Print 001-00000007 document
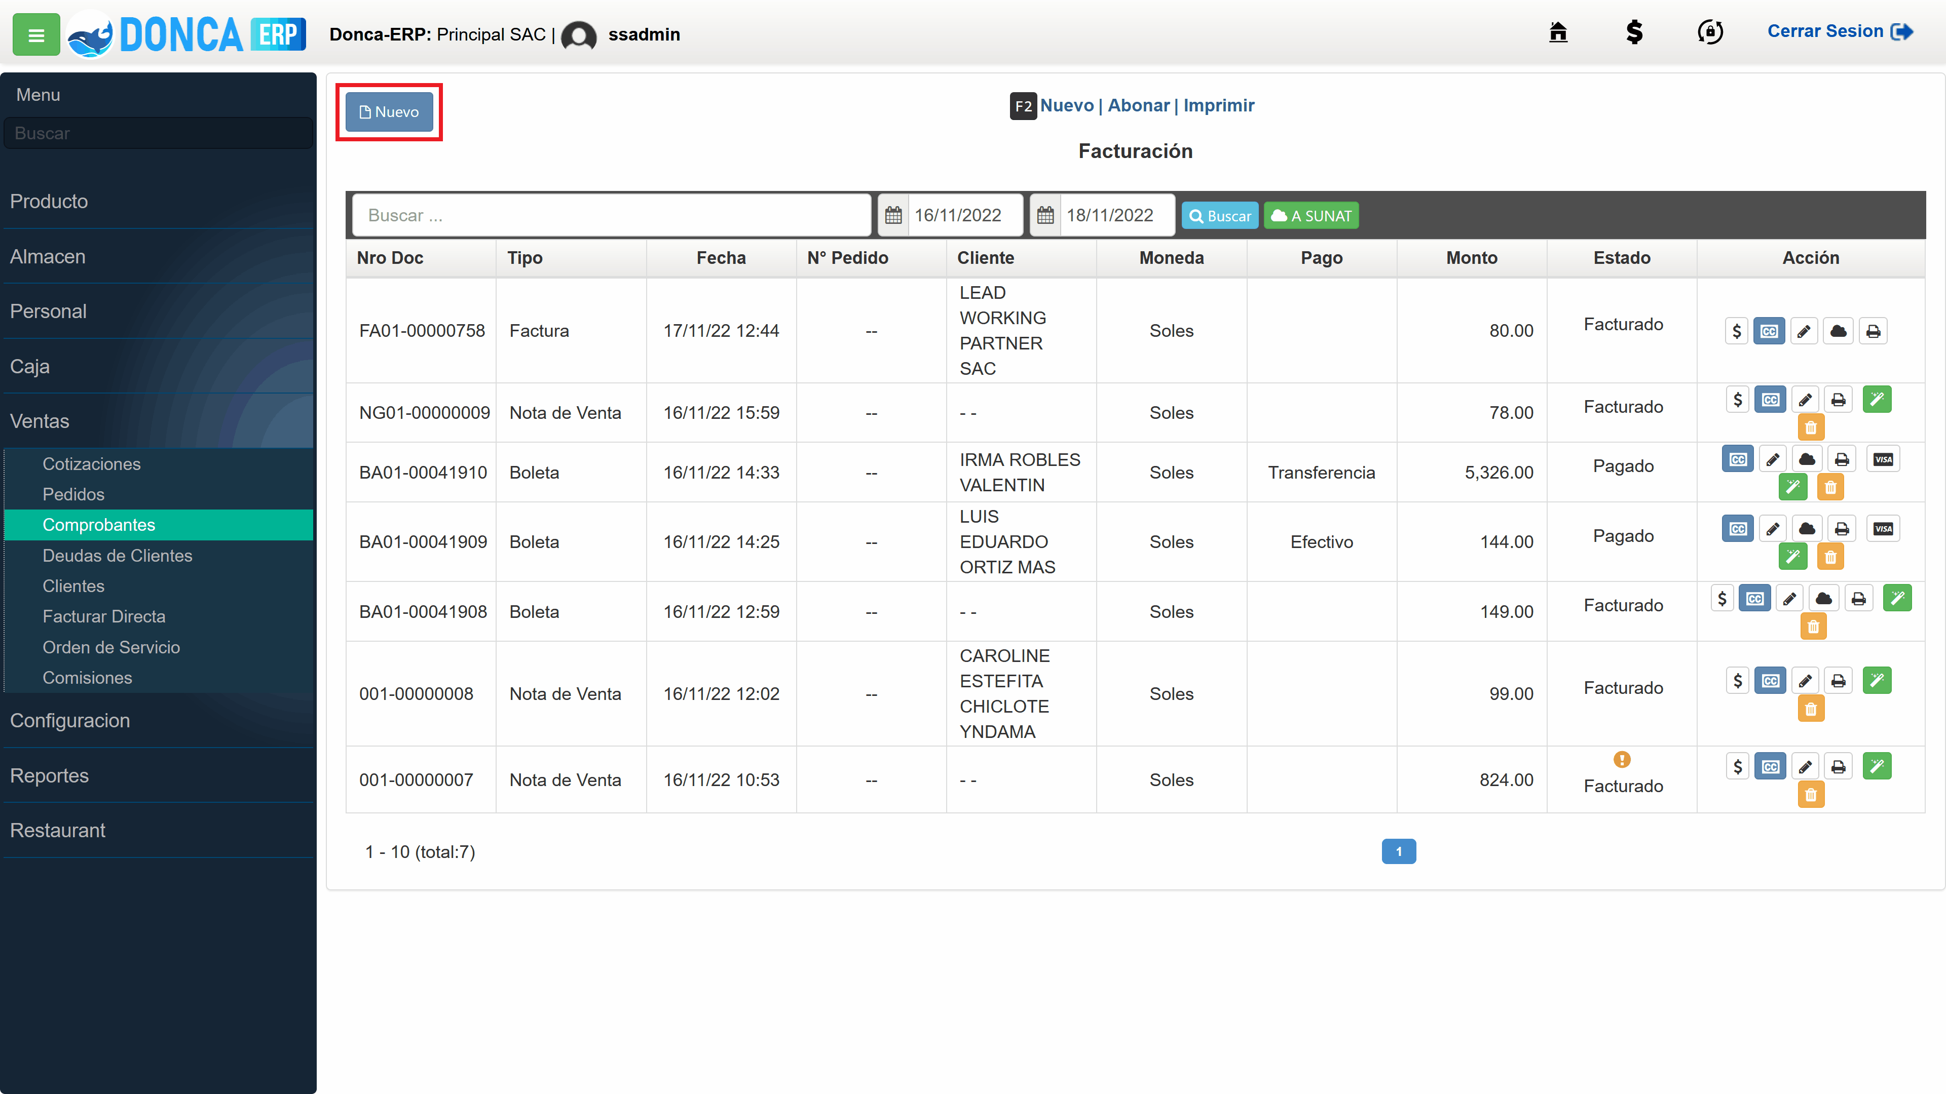Image resolution: width=1946 pixels, height=1094 pixels. click(1839, 766)
